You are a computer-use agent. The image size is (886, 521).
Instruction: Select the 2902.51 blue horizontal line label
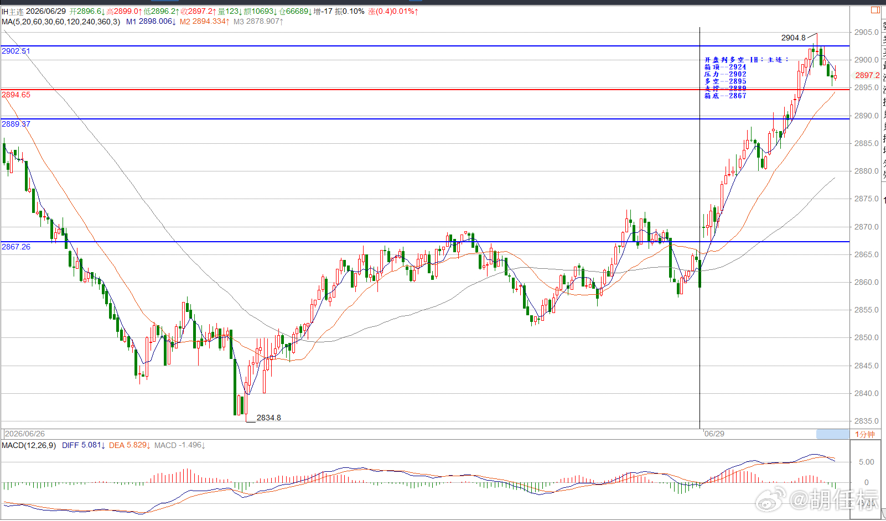[16, 51]
